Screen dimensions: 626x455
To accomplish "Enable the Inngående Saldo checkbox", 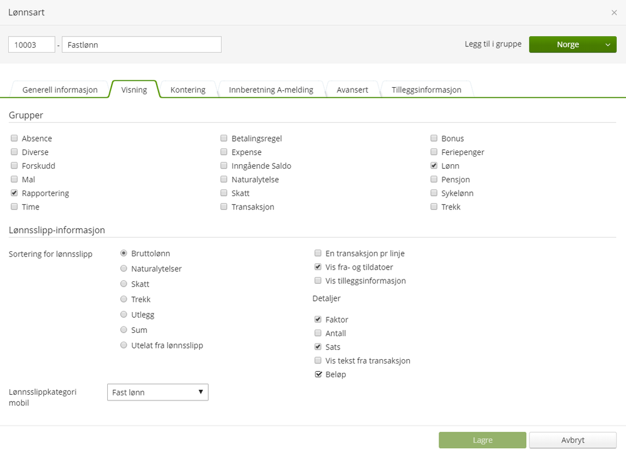I will (x=224, y=165).
